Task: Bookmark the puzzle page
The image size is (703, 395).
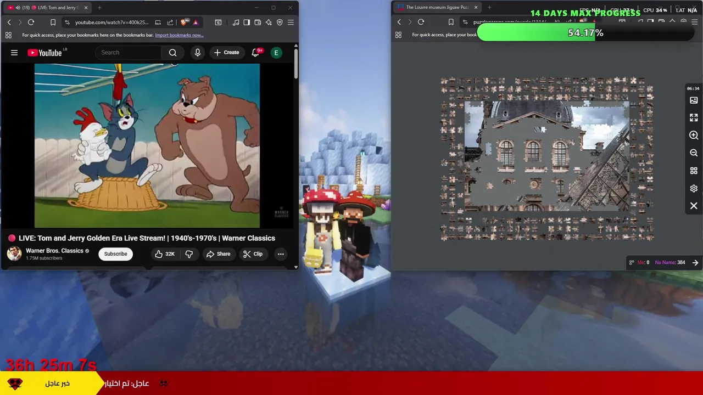Action: (451, 22)
